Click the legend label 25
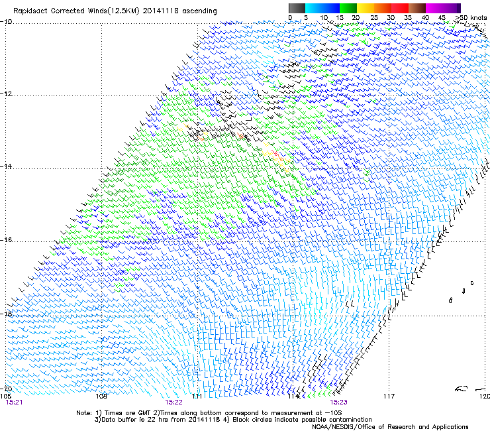This screenshot has height=431, width=490. pos(374,18)
